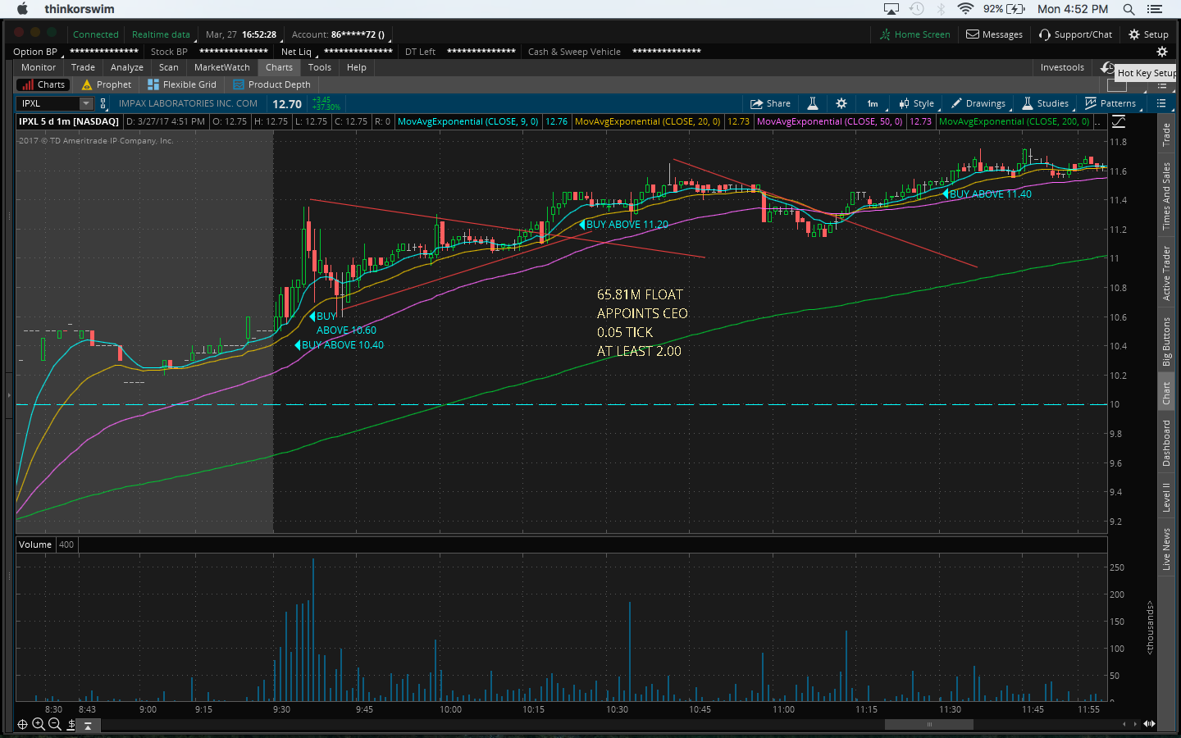Open the Live News side tab
This screenshot has height=738, width=1181.
pos(1166,549)
